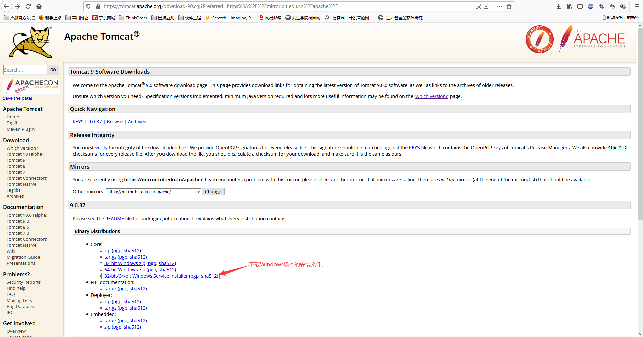
Task: Open page actions three-dot menu
Action: point(500,6)
